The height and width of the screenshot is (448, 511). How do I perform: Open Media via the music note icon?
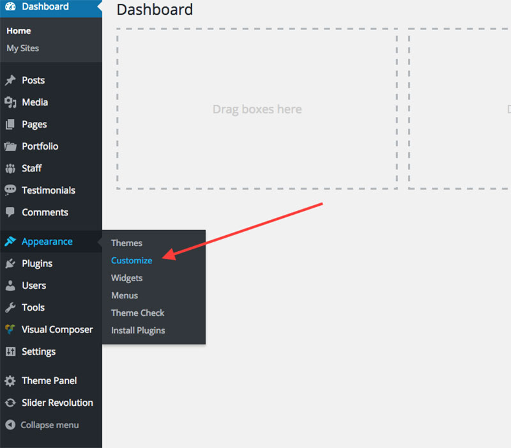(10, 102)
